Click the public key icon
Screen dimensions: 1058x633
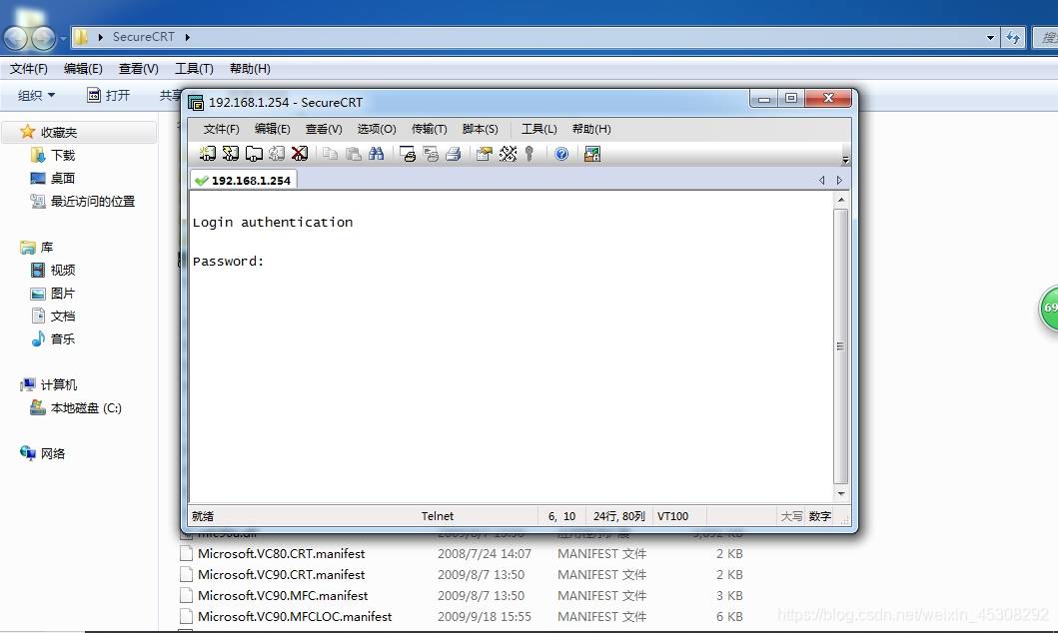[x=529, y=154]
